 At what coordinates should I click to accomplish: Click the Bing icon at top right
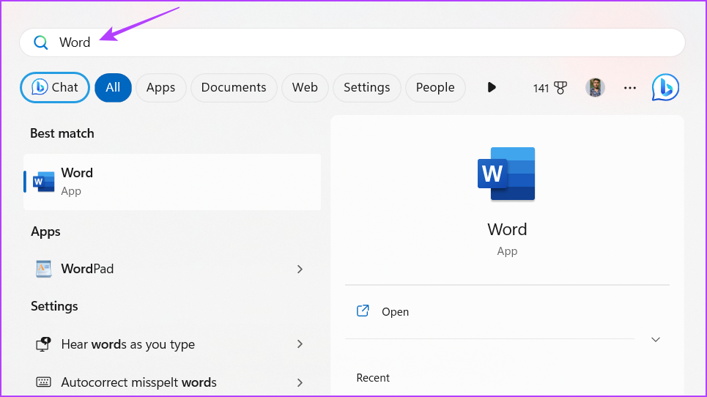tap(665, 88)
